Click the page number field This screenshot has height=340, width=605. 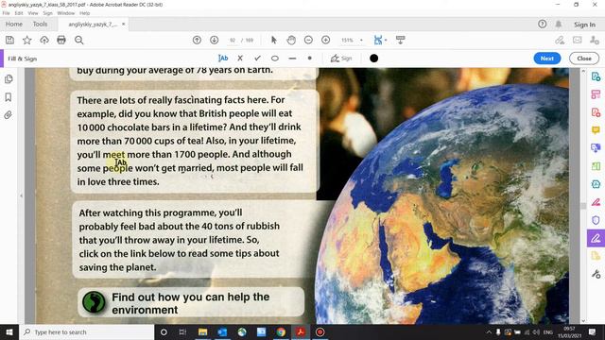(x=233, y=40)
